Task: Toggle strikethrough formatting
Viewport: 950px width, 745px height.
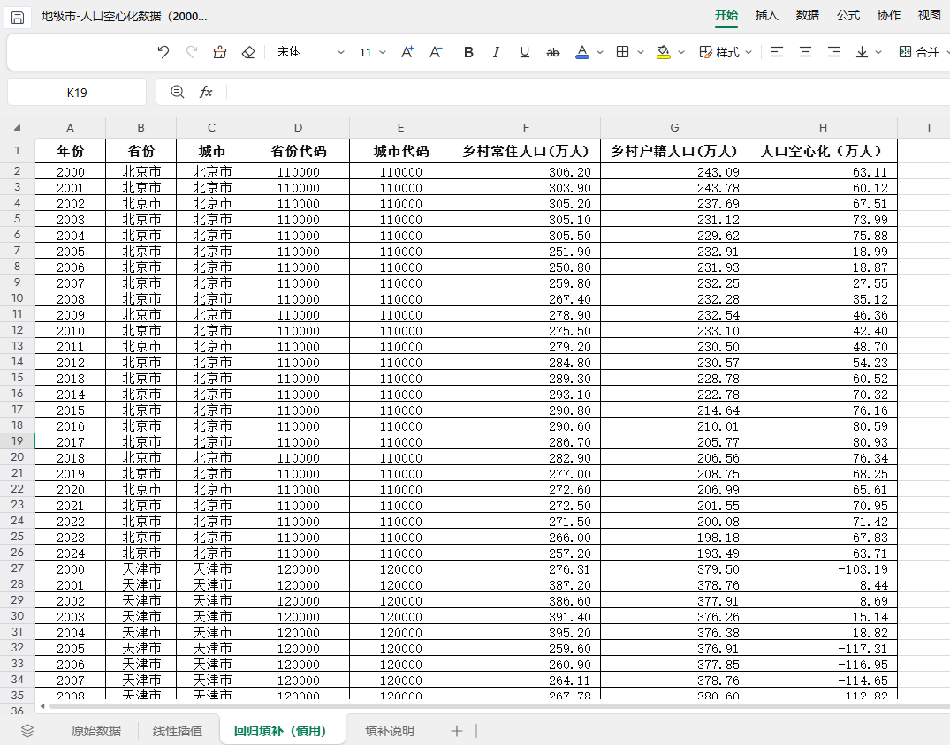Action: [553, 53]
